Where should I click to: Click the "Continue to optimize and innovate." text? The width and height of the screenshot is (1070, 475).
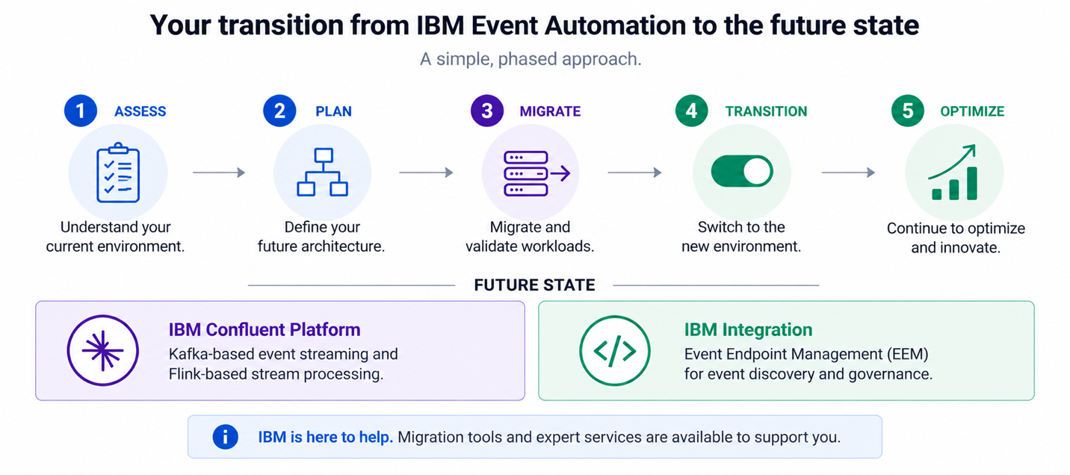click(956, 237)
